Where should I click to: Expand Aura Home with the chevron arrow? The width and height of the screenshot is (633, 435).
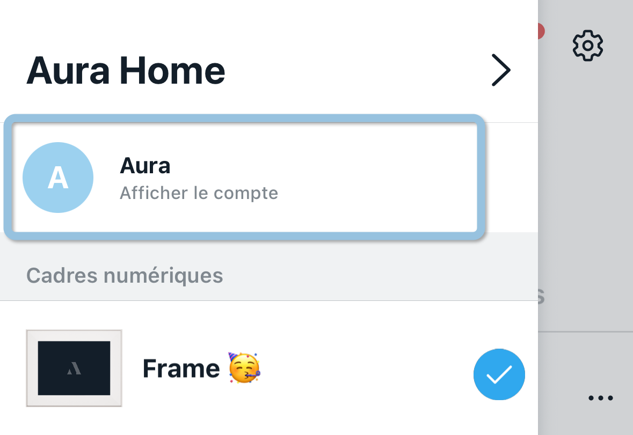[x=501, y=70]
